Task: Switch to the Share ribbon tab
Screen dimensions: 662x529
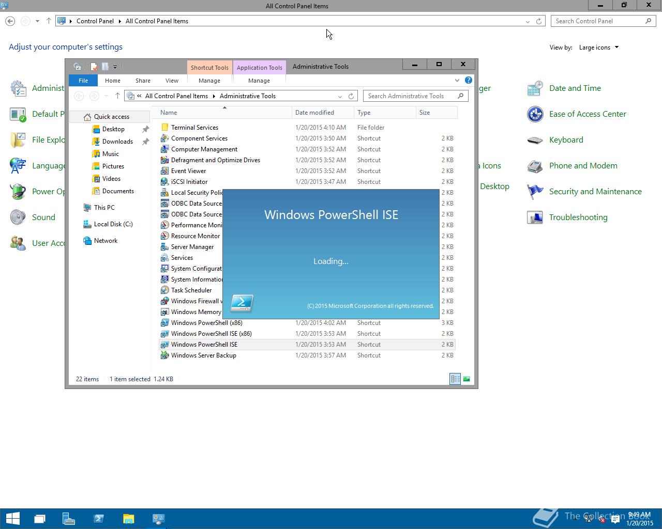Action: [x=143, y=81]
